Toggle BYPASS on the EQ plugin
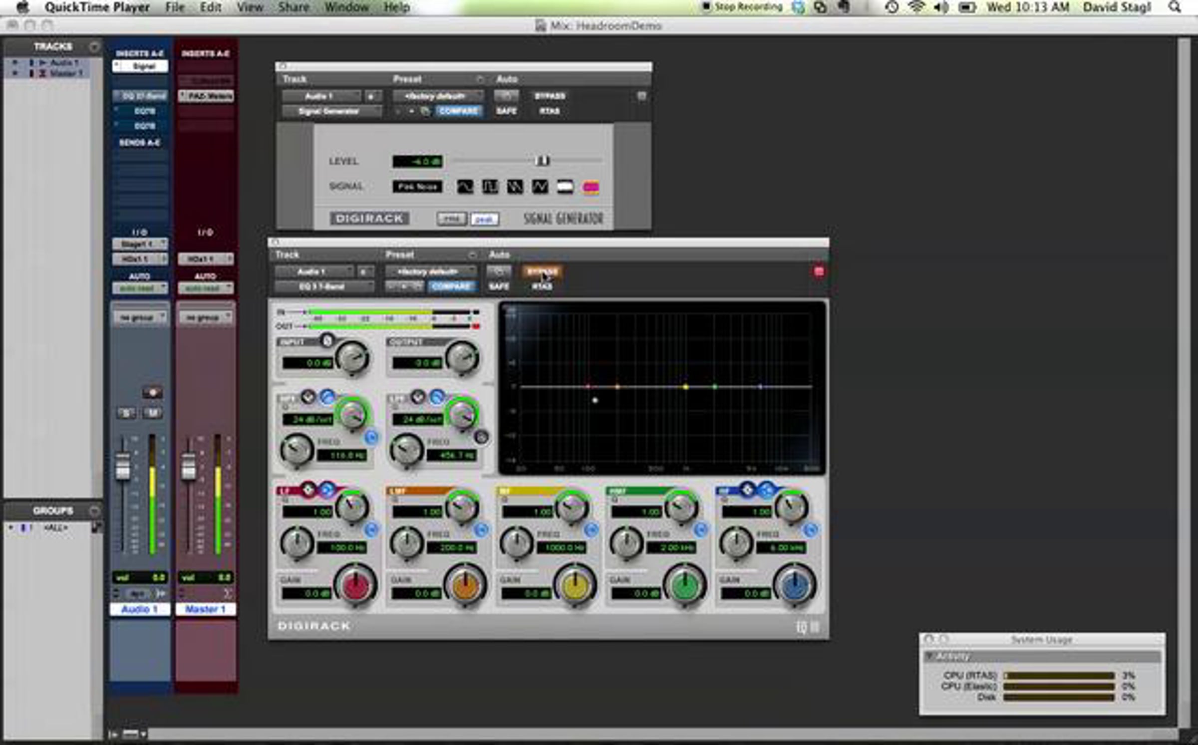Viewport: 1198px width, 745px height. [542, 271]
